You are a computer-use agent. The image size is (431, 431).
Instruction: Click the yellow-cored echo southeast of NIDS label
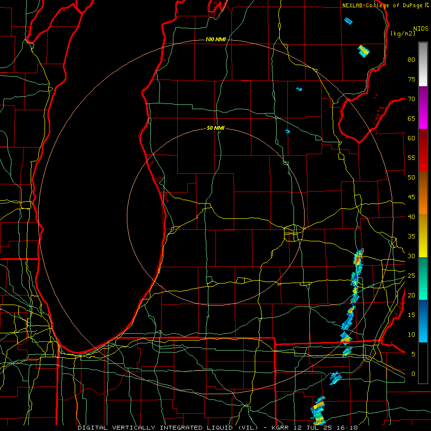[363, 51]
